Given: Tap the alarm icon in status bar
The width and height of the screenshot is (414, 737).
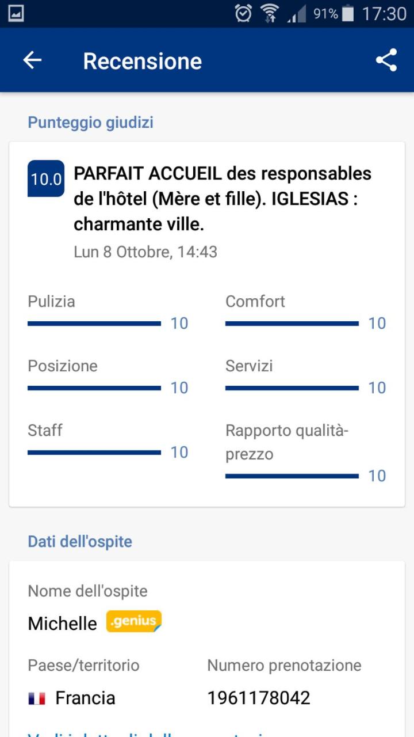Looking at the screenshot, I should [x=243, y=13].
